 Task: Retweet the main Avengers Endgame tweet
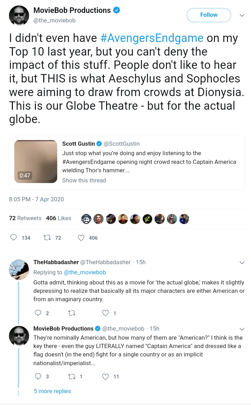47,238
